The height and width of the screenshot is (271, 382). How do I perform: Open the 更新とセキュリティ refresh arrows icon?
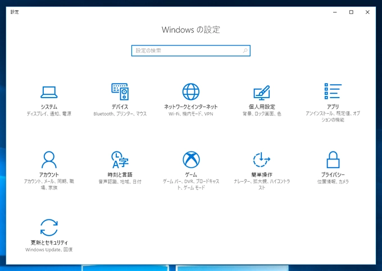[49, 227]
